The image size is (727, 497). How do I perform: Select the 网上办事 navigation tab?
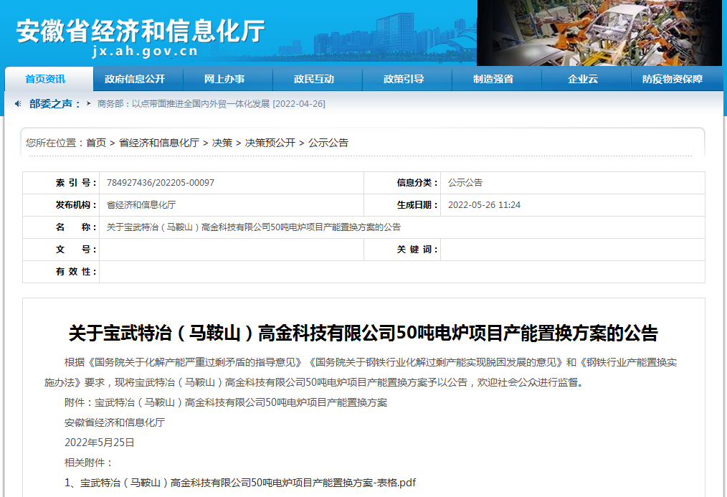pos(224,79)
